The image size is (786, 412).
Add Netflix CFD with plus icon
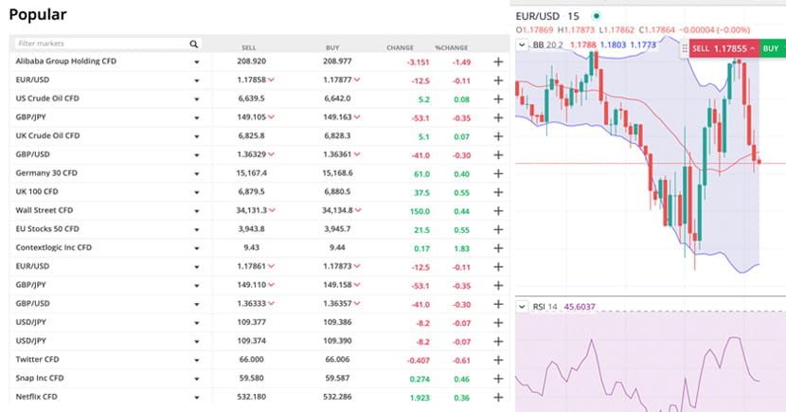pyautogui.click(x=498, y=398)
